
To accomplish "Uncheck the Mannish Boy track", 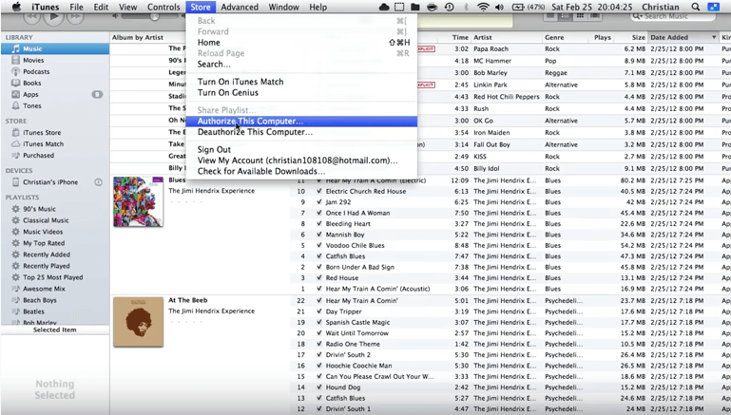I will (318, 235).
